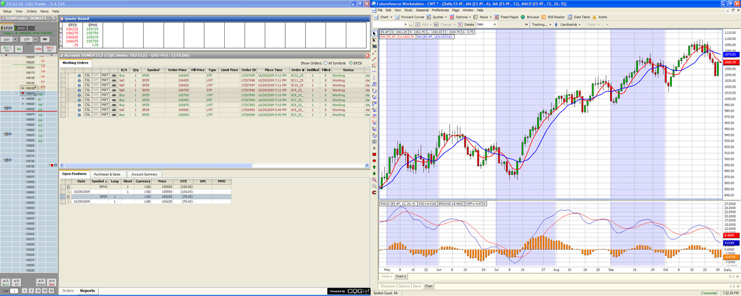
Task: Switch to Purchases & Sales tab
Action: (107, 174)
